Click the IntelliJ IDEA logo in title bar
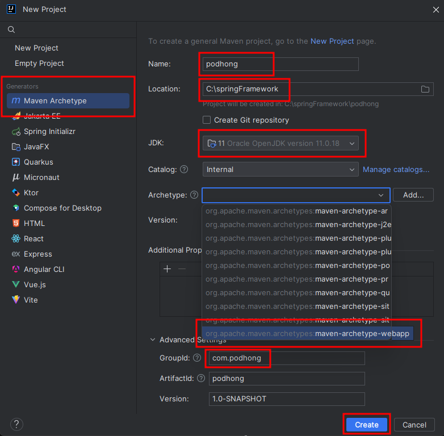Screen dimensions: 444x436 (x=11, y=9)
